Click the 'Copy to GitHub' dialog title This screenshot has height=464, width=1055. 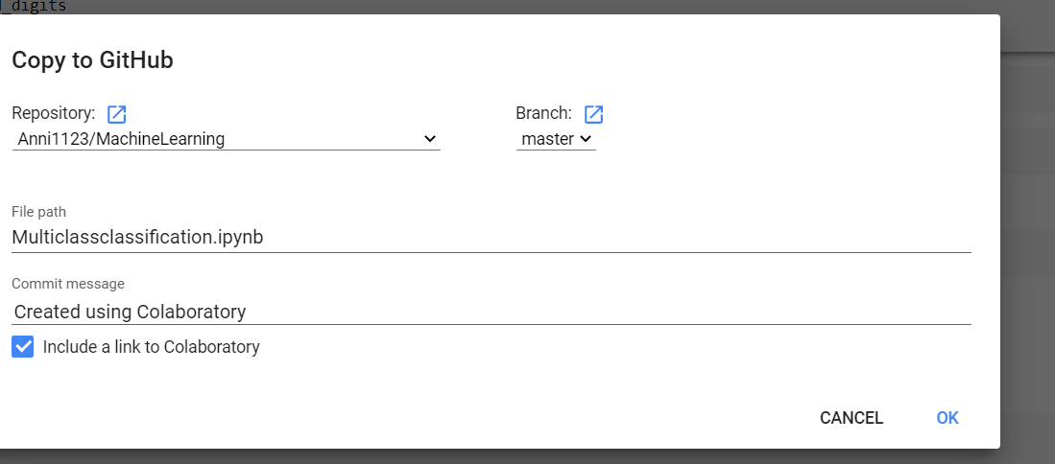(92, 61)
